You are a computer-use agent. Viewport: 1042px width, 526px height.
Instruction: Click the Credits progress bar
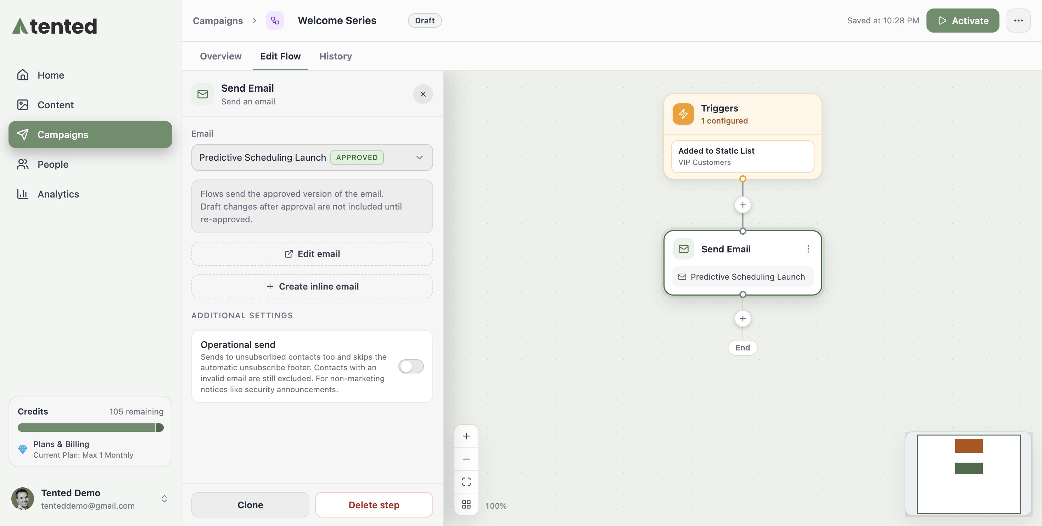[90, 428]
